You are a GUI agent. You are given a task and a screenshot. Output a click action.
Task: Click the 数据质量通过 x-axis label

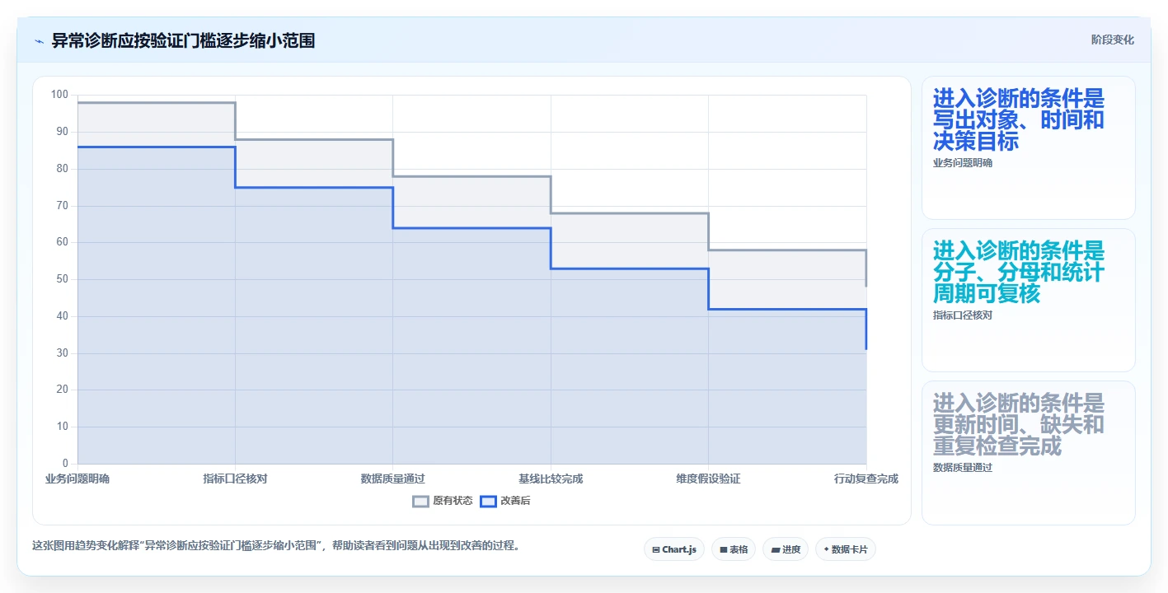[392, 479]
